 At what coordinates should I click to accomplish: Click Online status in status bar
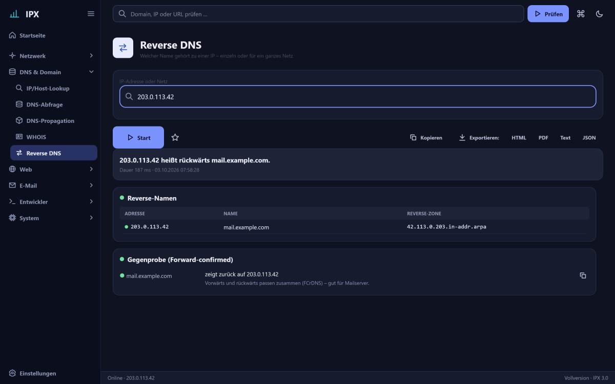(x=131, y=378)
